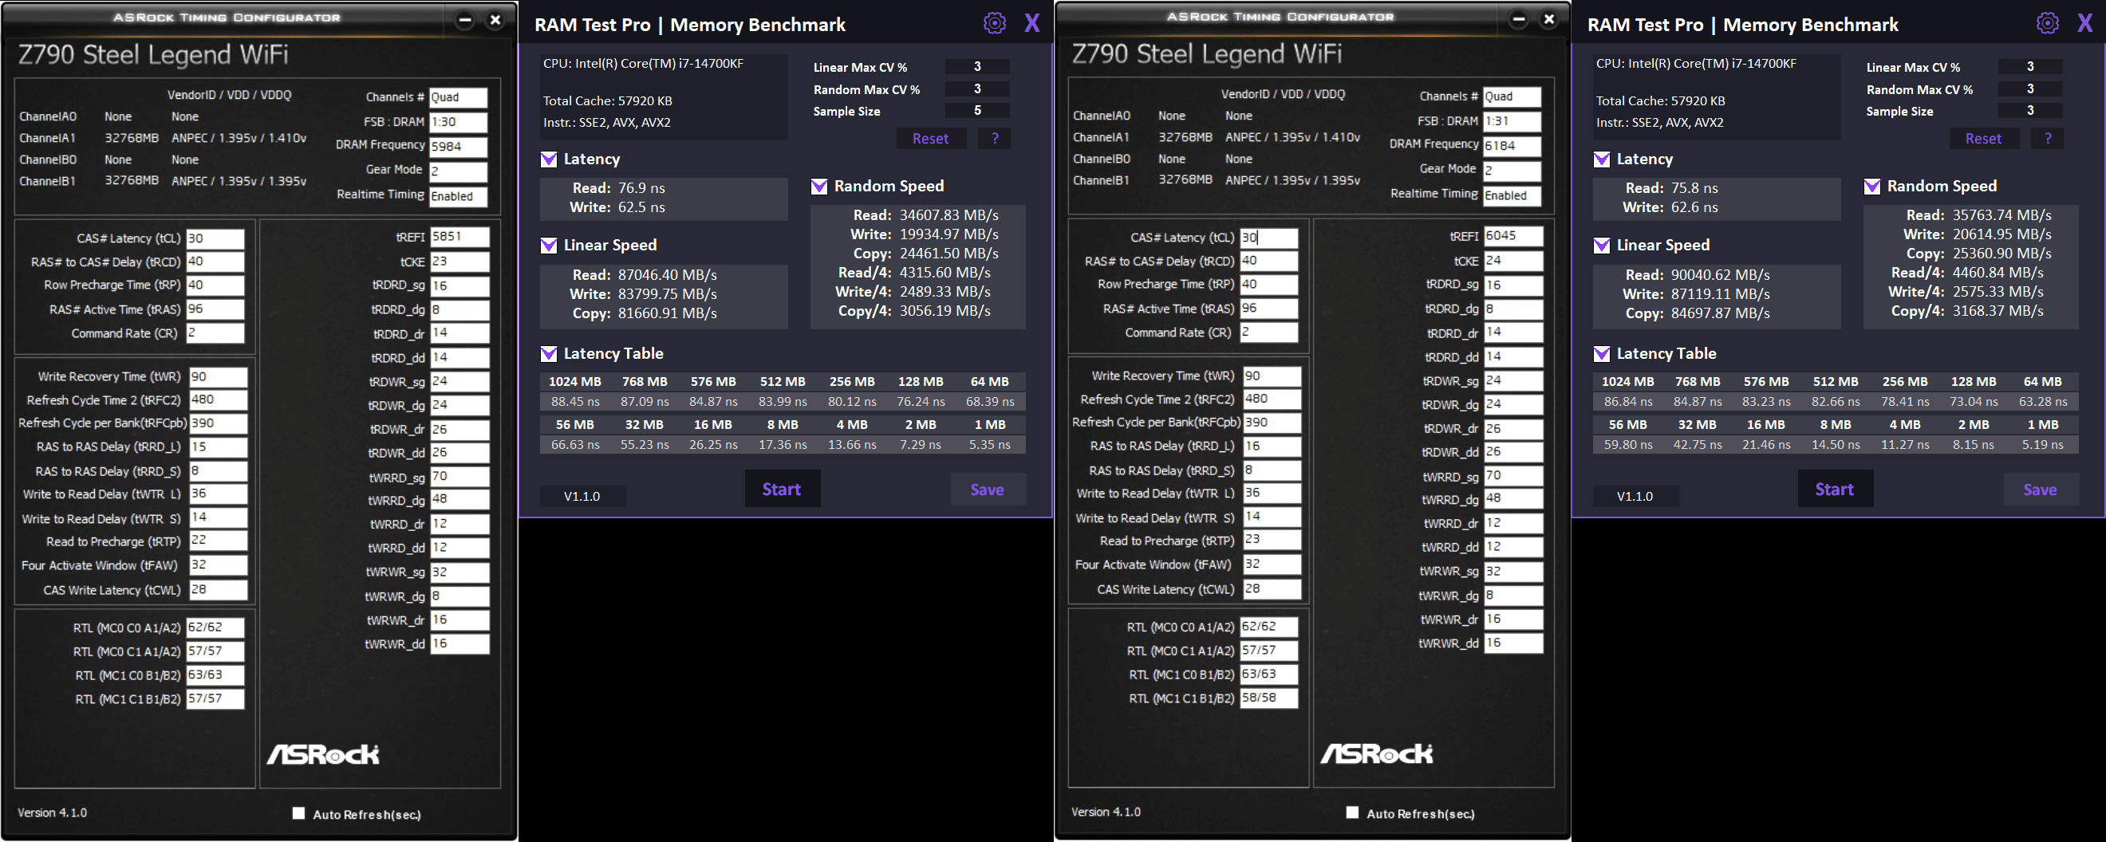Viewport: 2106px width, 842px height.
Task: Select RTL (MC1 C1 B1/B2) field showing 58/58
Action: click(1269, 698)
